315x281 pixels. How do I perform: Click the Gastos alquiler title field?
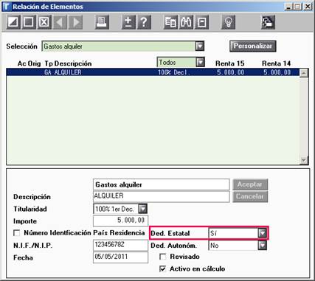(x=162, y=184)
